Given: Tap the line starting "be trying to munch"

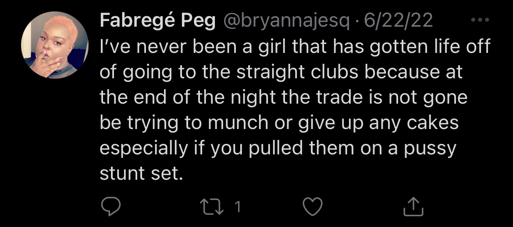Looking at the screenshot, I should [x=279, y=123].
